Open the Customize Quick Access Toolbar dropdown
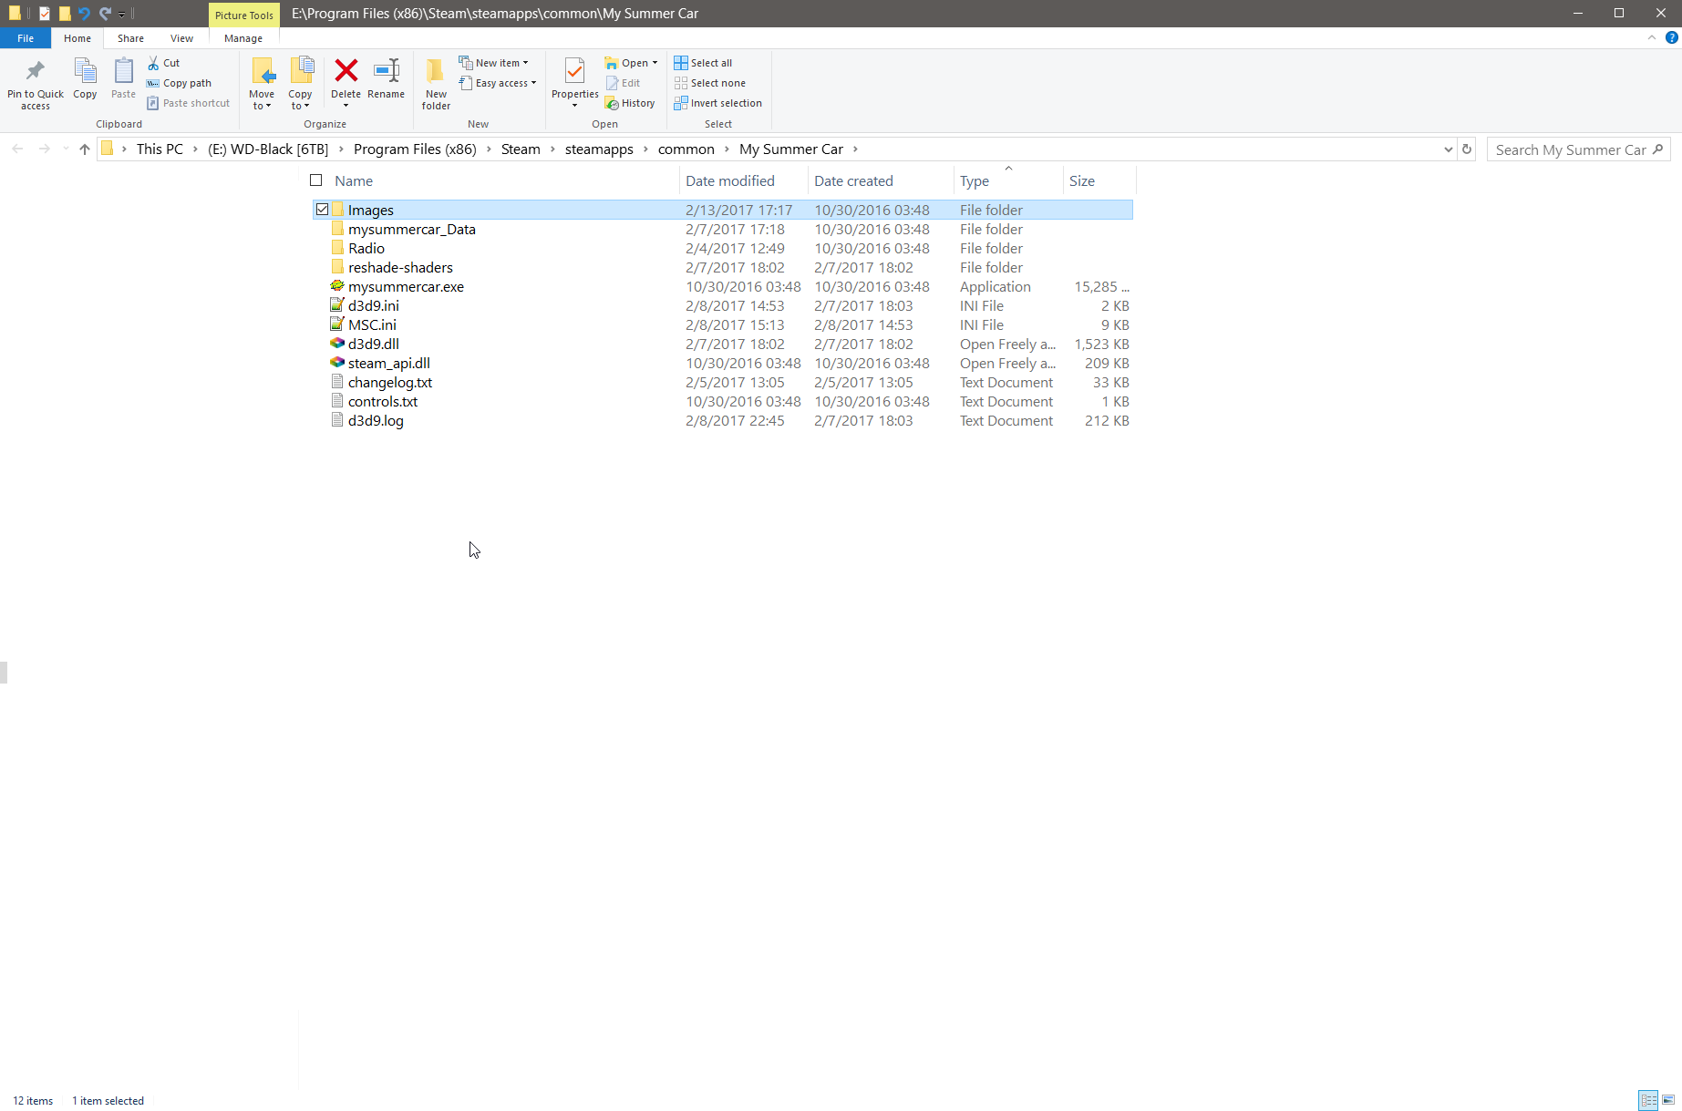Image resolution: width=1682 pixels, height=1111 pixels. point(121,14)
